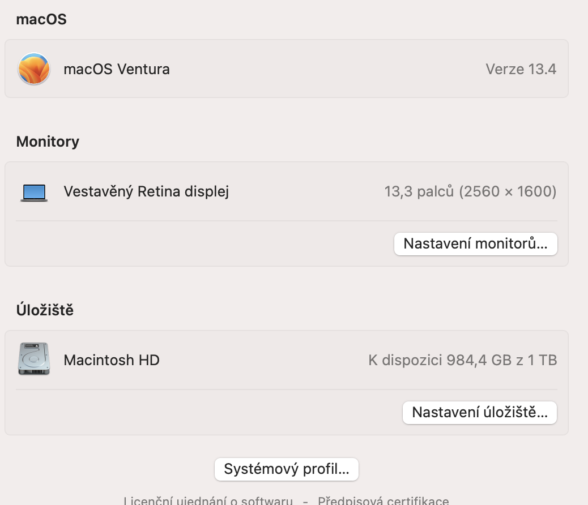Open Nastavení monitorů settings
The image size is (588, 505).
point(475,244)
